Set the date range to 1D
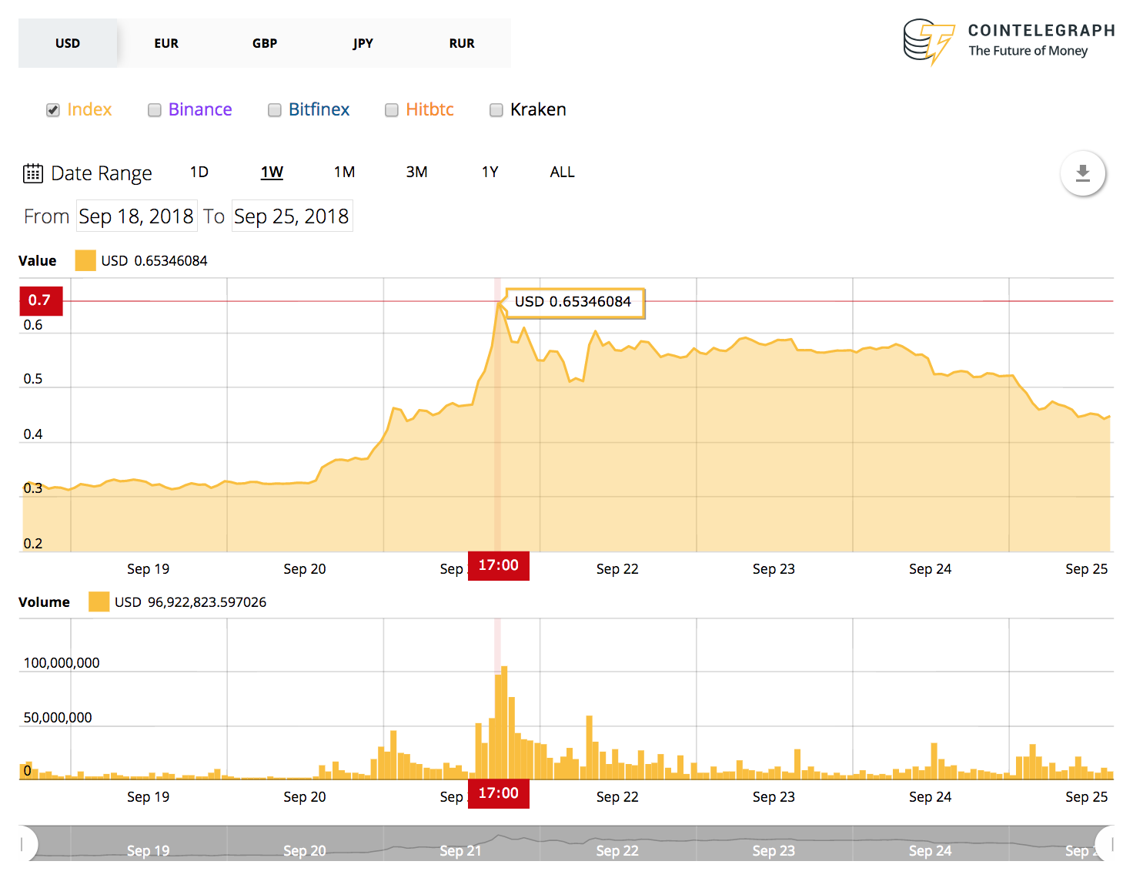The height and width of the screenshot is (878, 1133). (x=199, y=172)
